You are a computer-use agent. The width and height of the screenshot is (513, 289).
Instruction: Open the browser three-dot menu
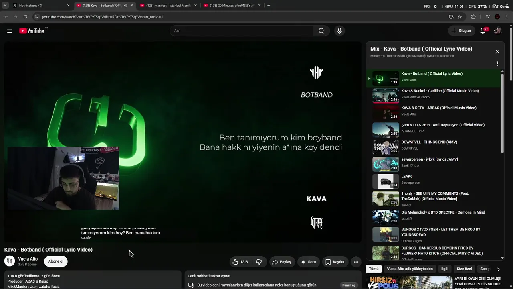point(507,17)
